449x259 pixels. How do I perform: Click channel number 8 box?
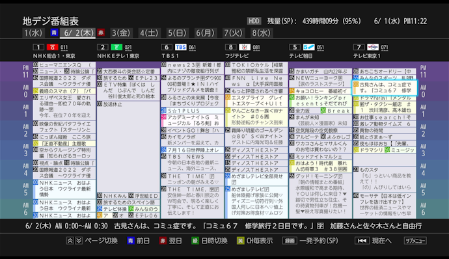[x=230, y=47]
